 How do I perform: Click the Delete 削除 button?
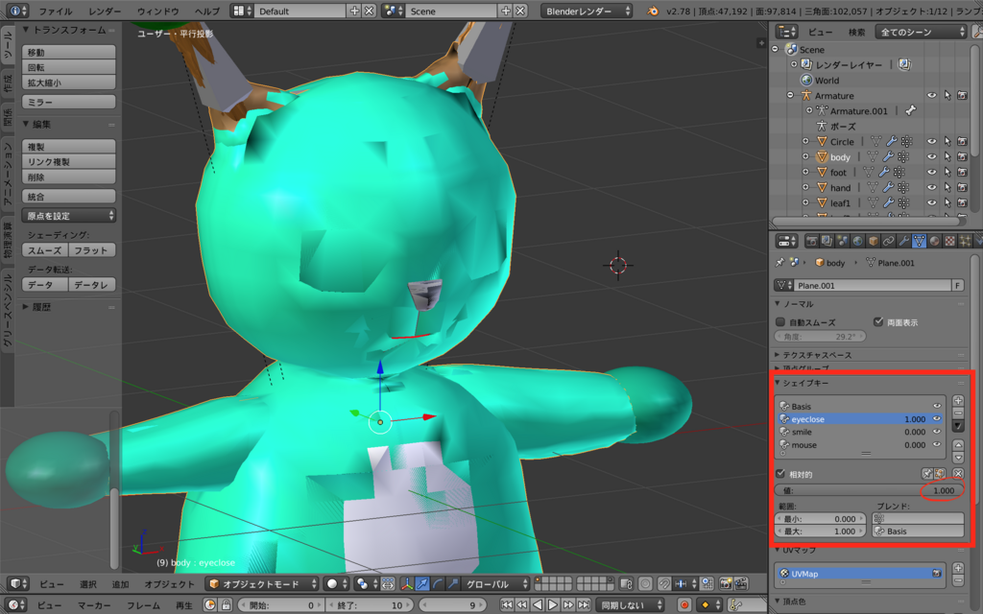point(69,177)
